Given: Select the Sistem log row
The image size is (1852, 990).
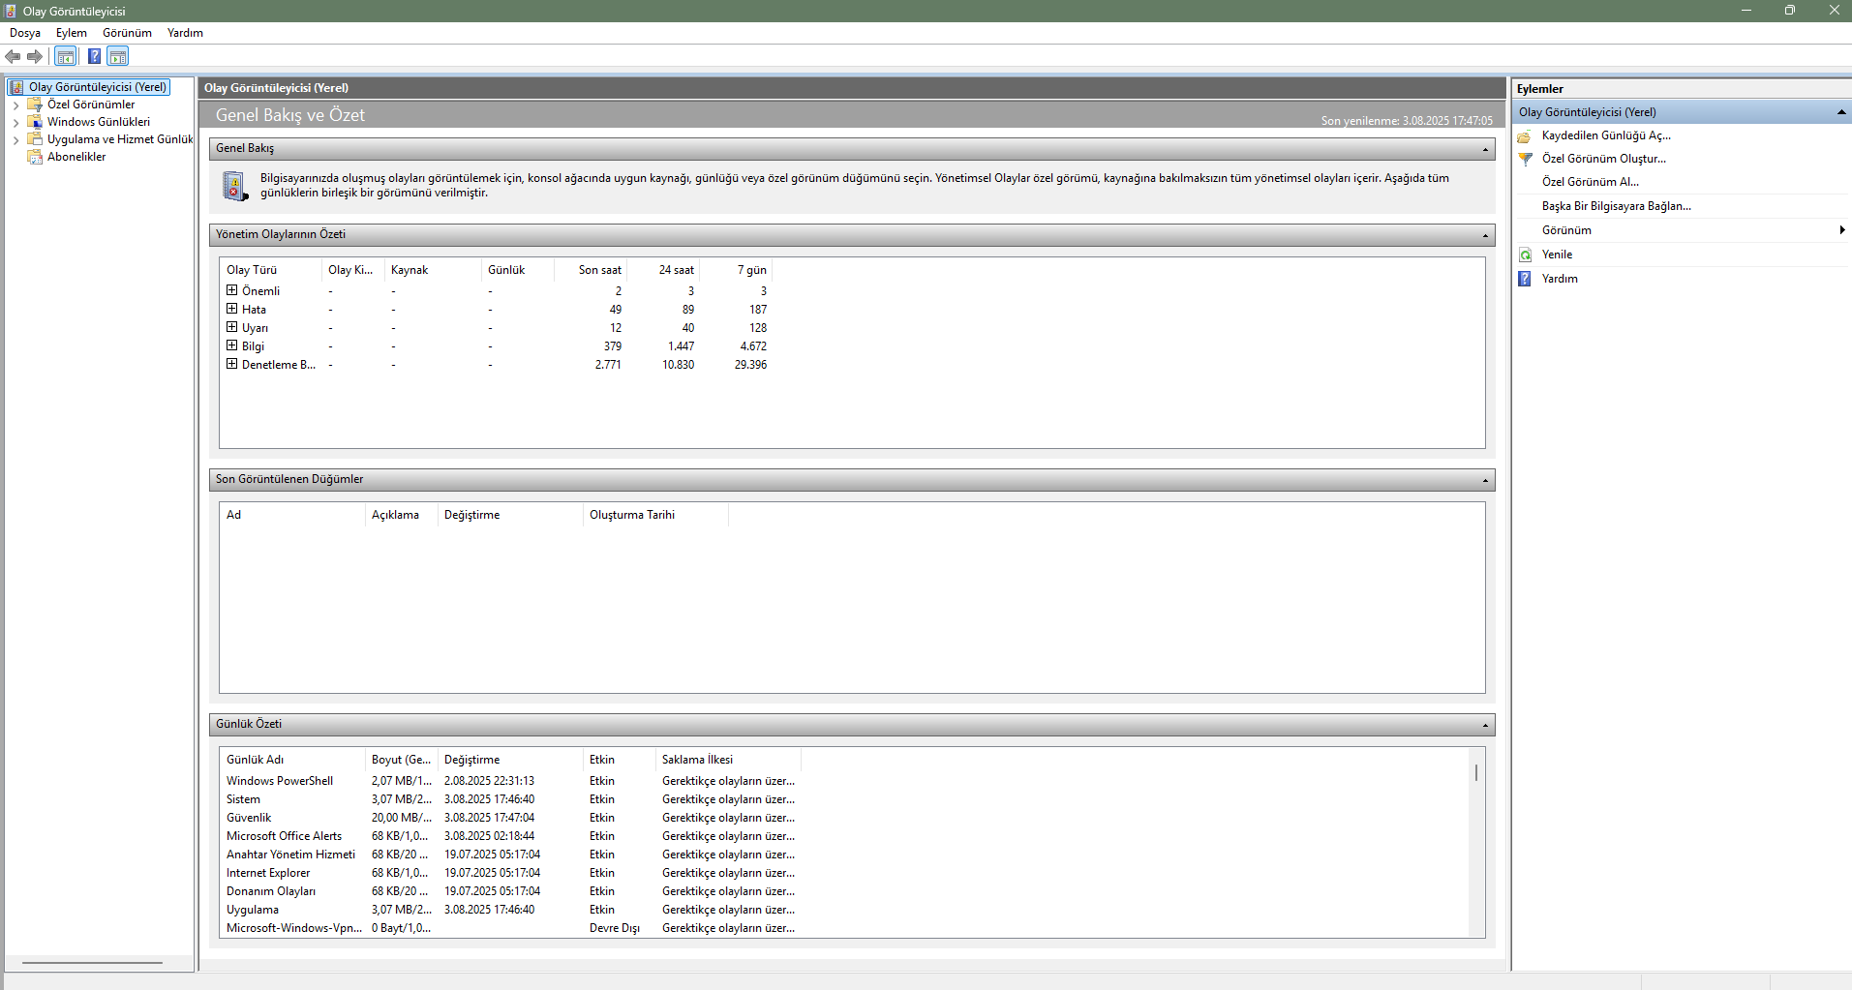Looking at the screenshot, I should tap(510, 799).
